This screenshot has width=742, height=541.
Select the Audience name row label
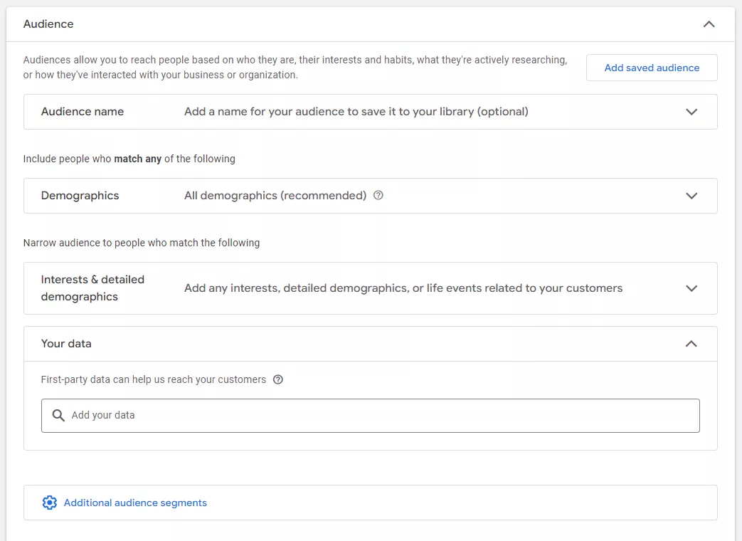[83, 112]
